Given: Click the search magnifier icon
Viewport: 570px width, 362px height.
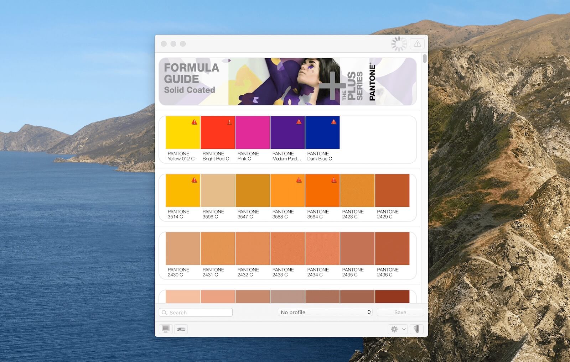Looking at the screenshot, I should [x=164, y=313].
